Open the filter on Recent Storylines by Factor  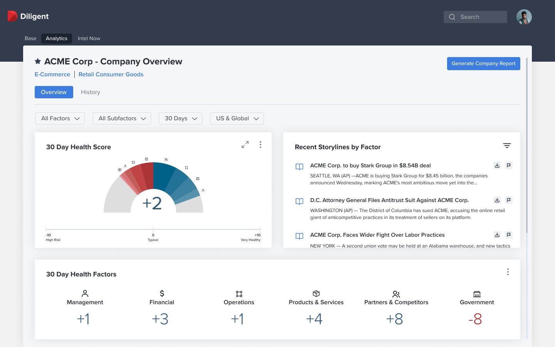tap(507, 146)
